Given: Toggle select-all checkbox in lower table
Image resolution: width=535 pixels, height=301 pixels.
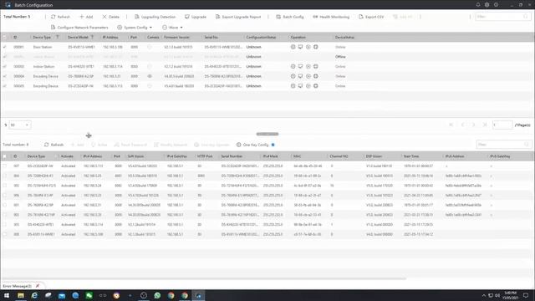Looking at the screenshot, I should click(x=4, y=156).
